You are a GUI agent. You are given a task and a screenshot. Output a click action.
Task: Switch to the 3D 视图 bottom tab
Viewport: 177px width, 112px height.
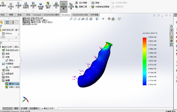tap(24, 108)
